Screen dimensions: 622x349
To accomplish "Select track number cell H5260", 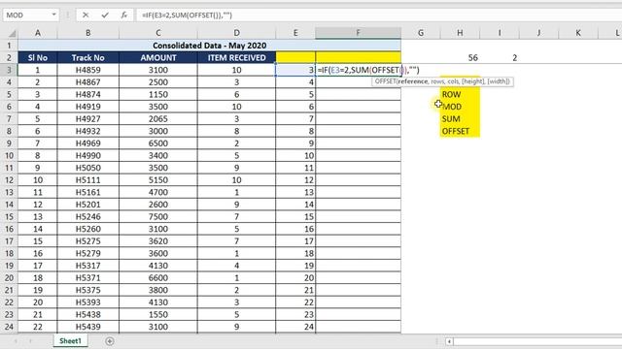I will point(88,229).
